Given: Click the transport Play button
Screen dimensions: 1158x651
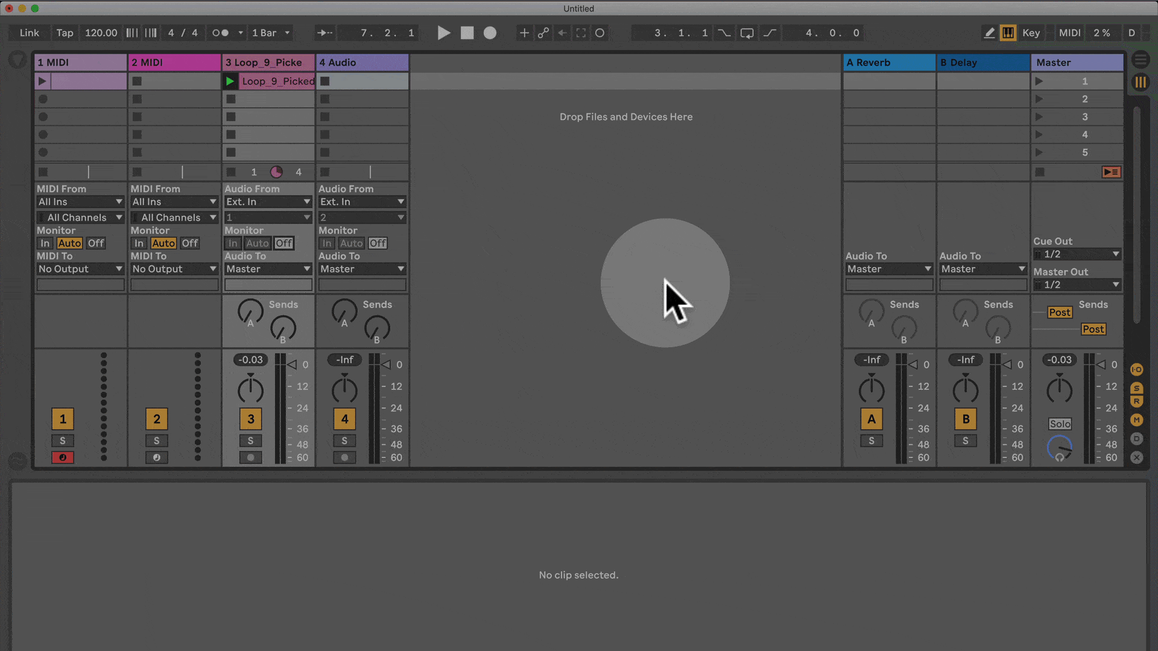Looking at the screenshot, I should [443, 33].
